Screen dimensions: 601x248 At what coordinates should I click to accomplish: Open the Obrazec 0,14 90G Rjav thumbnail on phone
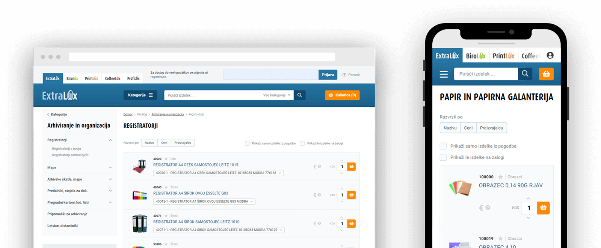(460, 188)
